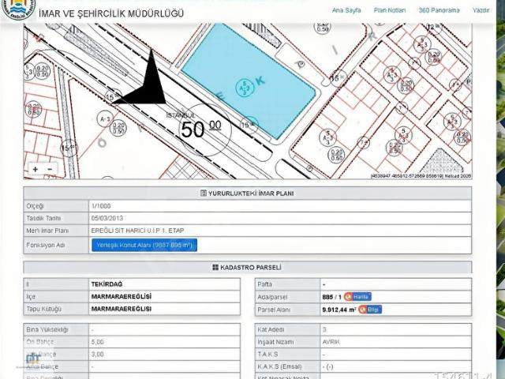Select the Ön Bahçe value '5,00'
This screenshot has height=379, width=505.
point(98,342)
